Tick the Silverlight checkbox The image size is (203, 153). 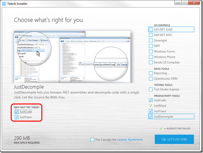click(x=151, y=40)
